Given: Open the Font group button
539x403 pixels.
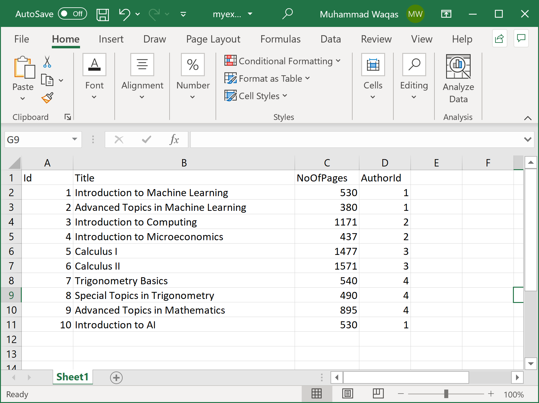Looking at the screenshot, I should tap(94, 76).
